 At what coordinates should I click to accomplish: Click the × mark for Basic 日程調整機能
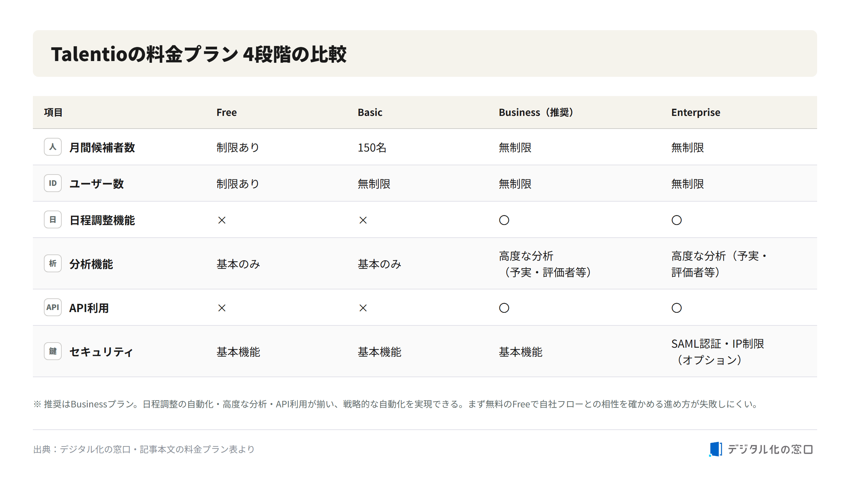coord(363,220)
